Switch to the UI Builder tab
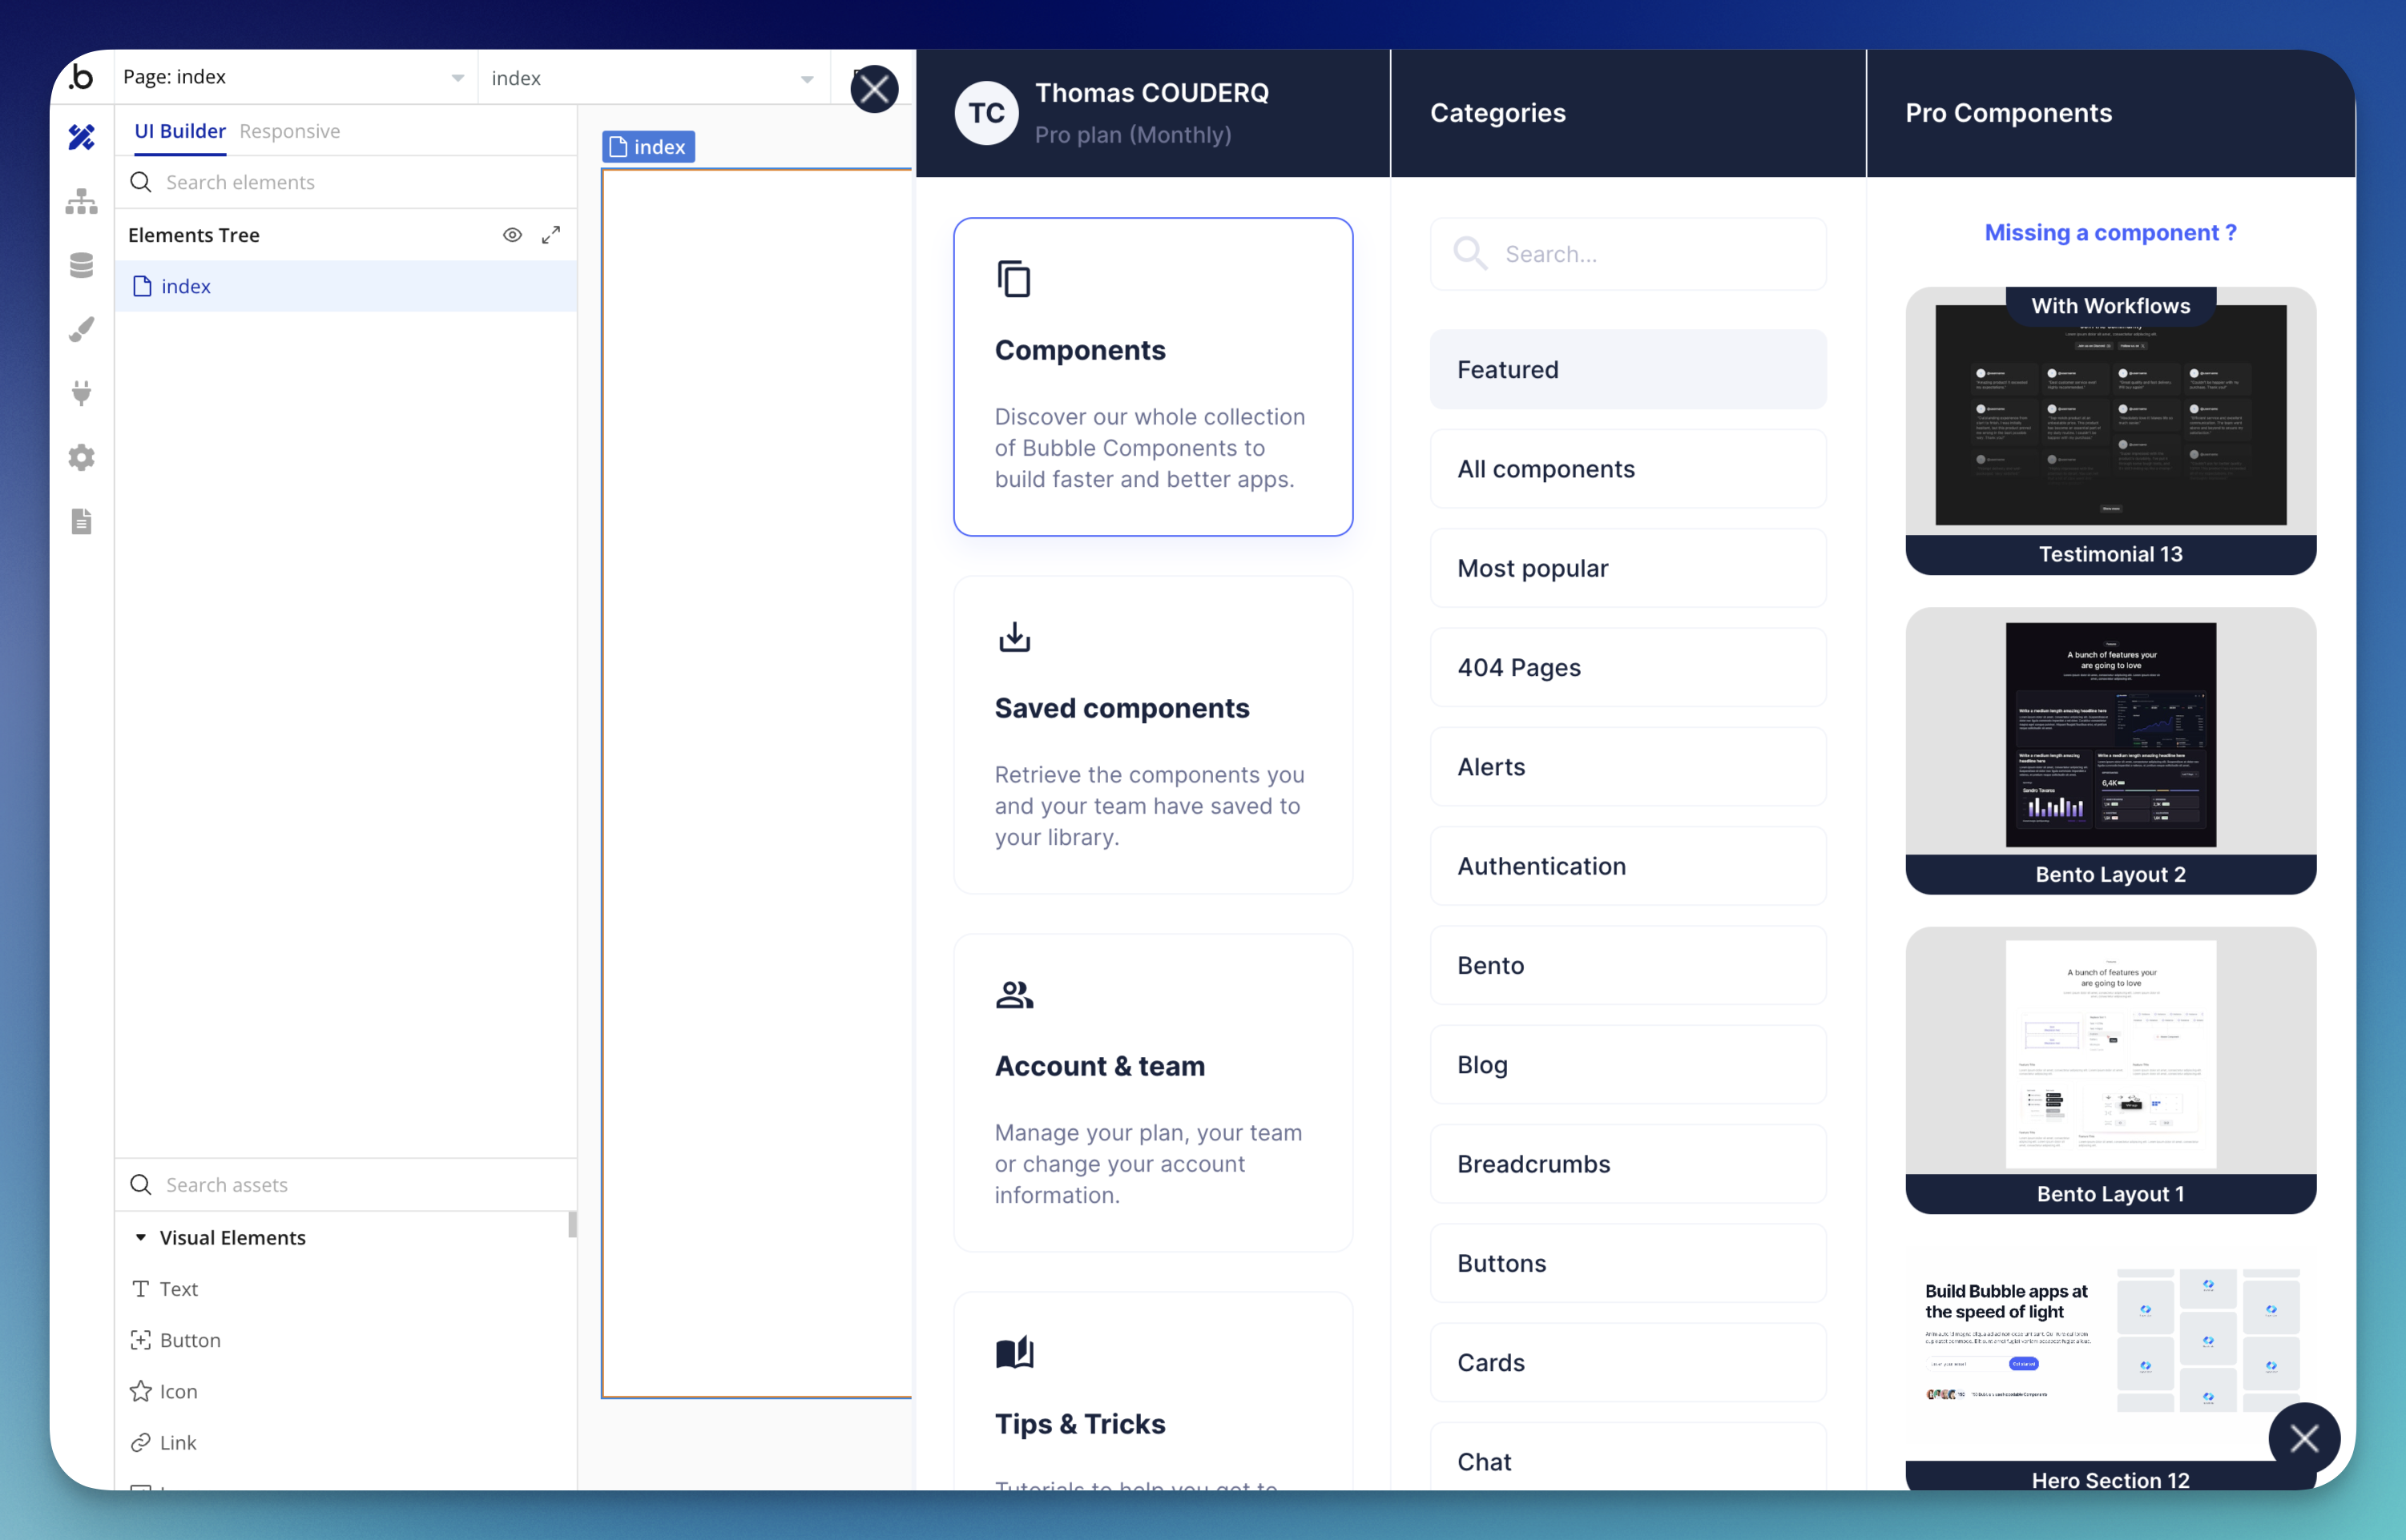Viewport: 2406px width, 1540px height. coord(180,131)
